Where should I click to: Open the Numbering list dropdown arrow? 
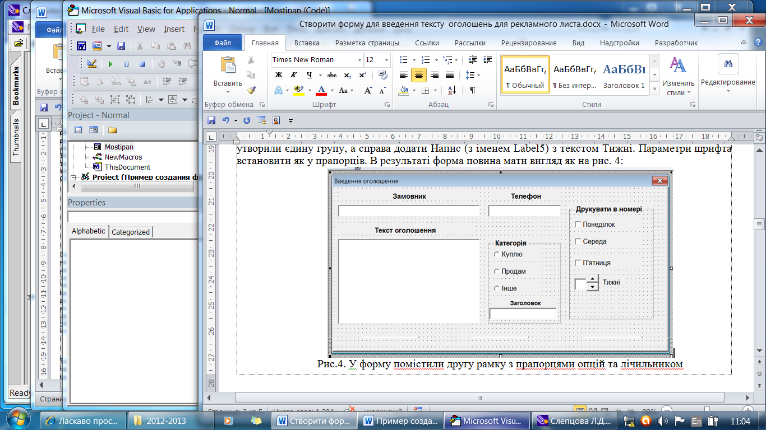(x=436, y=60)
